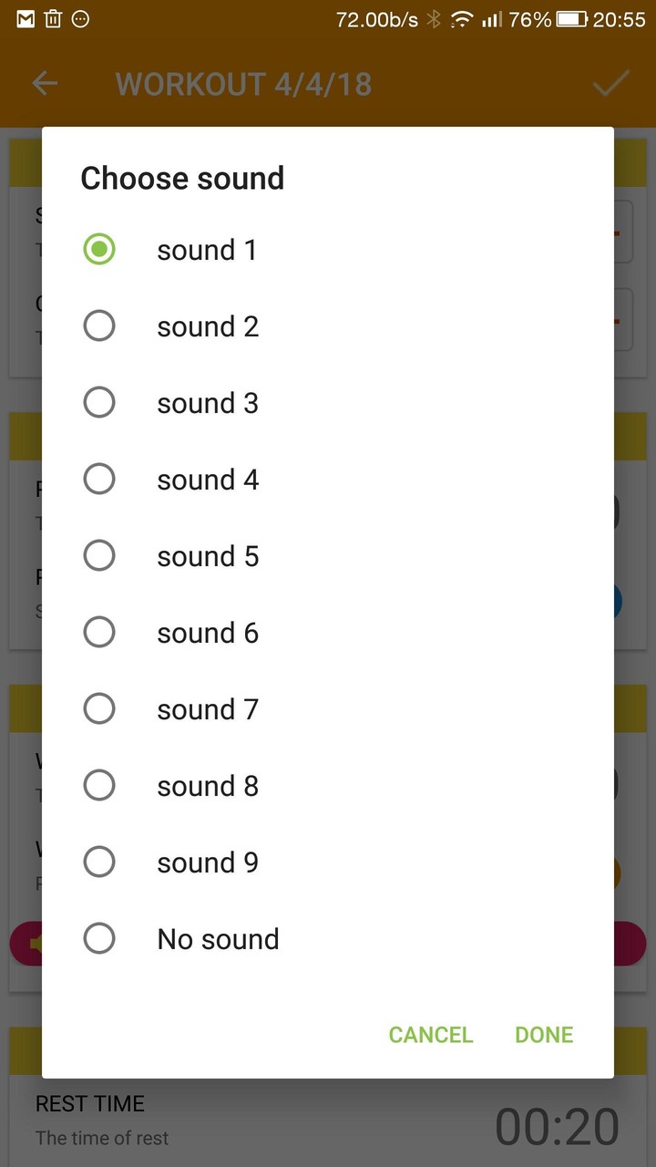The width and height of the screenshot is (656, 1167).
Task: Pick sound 4 from the list
Action: tap(99, 480)
